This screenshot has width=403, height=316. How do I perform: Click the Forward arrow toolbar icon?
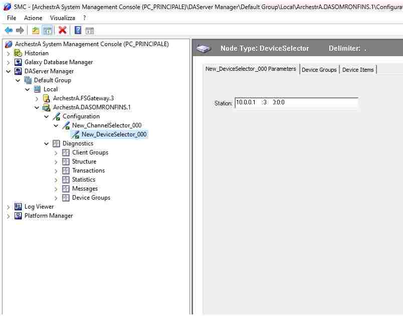(x=20, y=30)
